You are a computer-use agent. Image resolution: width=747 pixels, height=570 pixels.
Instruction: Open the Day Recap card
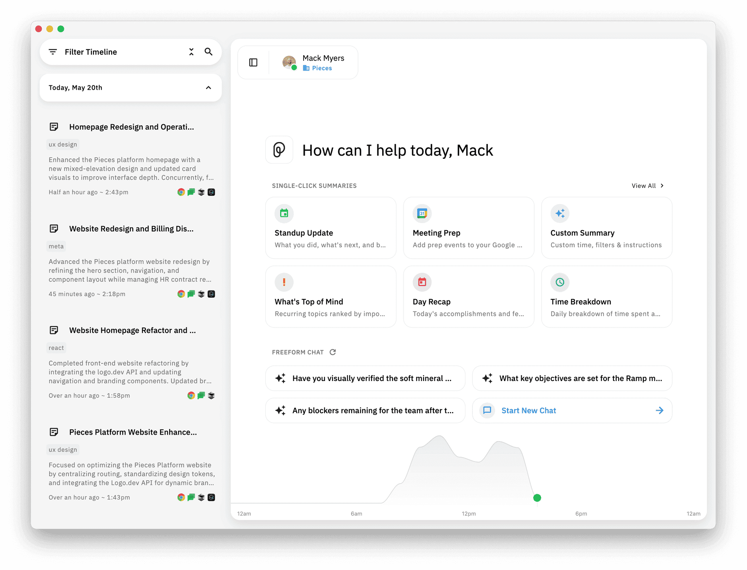pos(468,297)
